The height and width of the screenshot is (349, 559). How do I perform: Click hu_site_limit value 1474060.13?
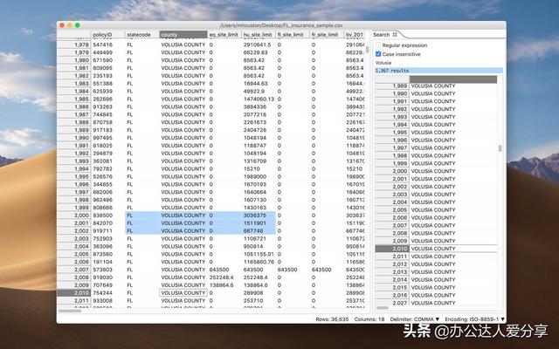(259, 99)
